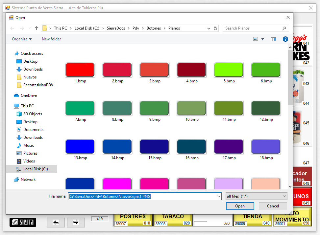Click the right arrow button beside Sierra logo
Image resolution: width=320 pixels, height=235 pixels.
(76, 223)
